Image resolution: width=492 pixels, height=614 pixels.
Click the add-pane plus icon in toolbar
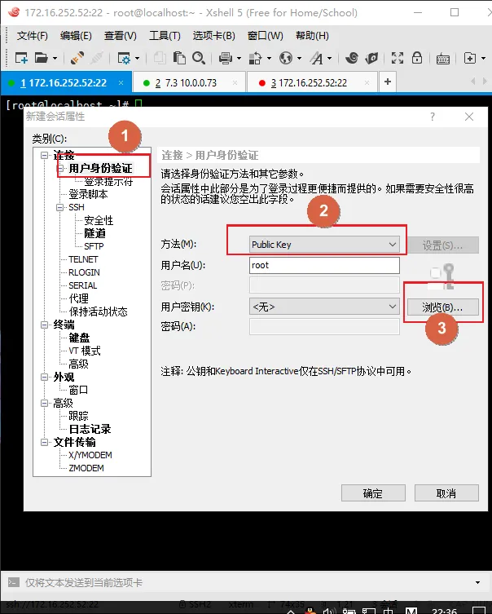pyautogui.click(x=470, y=59)
